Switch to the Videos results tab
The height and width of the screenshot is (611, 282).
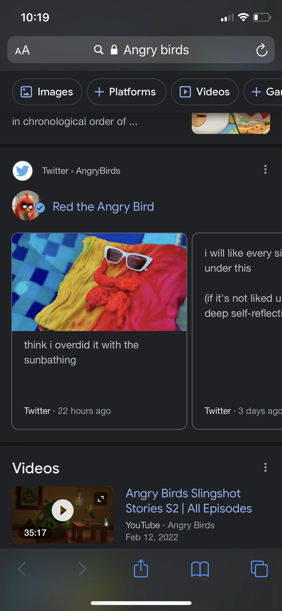coord(205,92)
